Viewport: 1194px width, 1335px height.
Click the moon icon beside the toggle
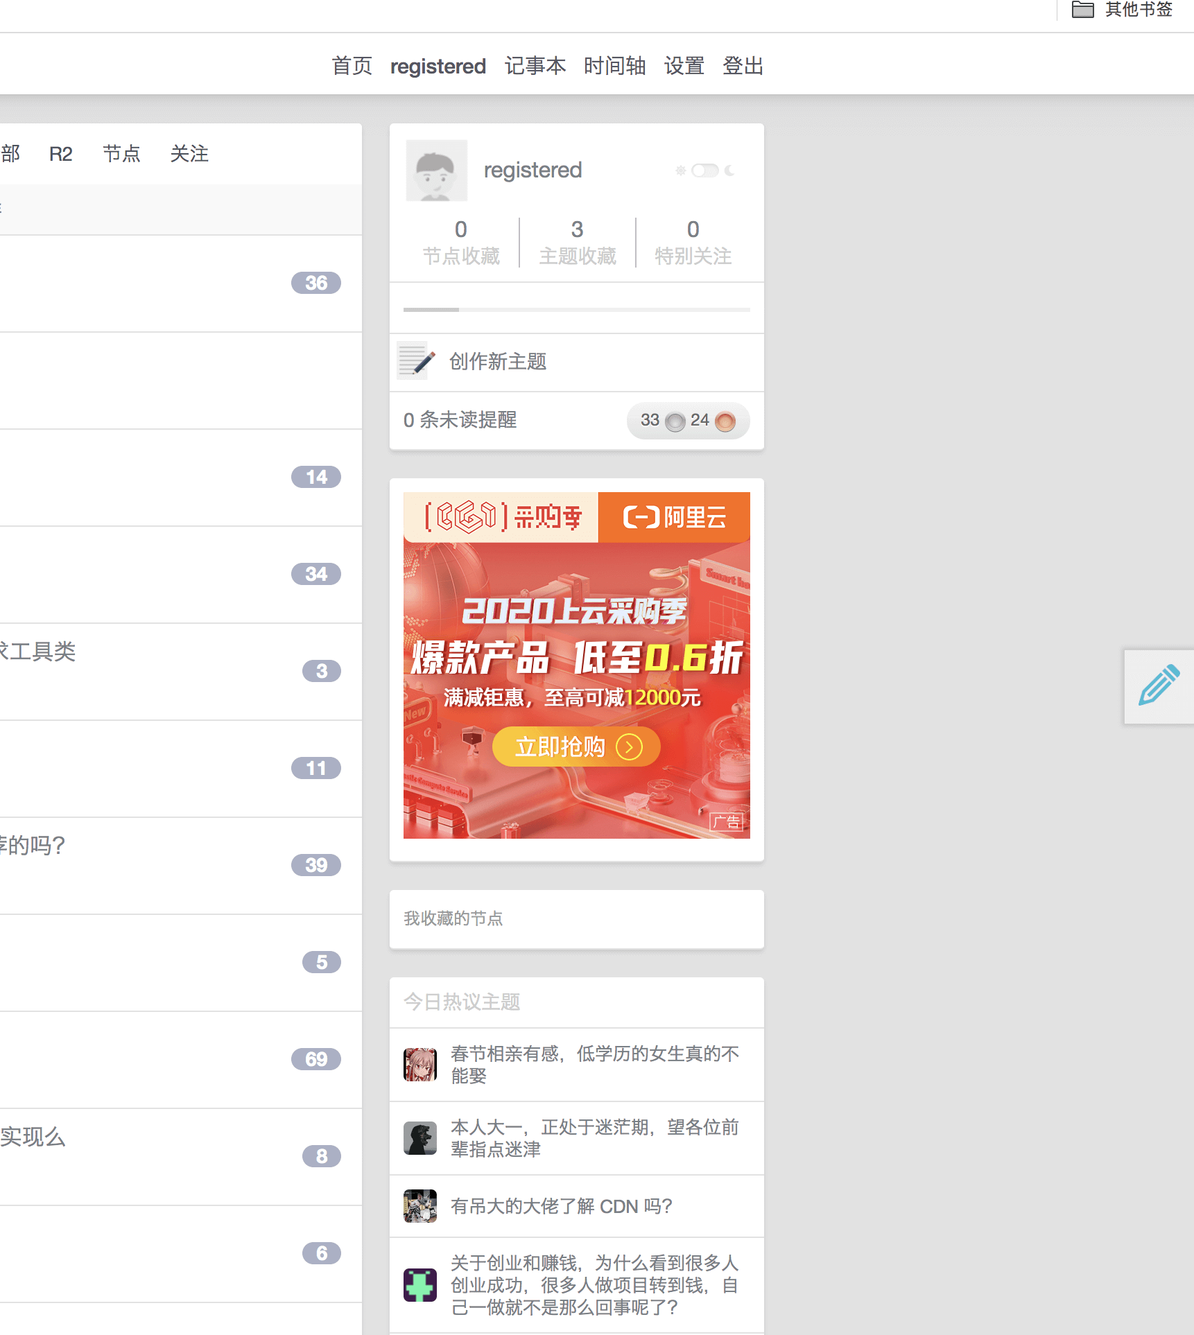[729, 171]
